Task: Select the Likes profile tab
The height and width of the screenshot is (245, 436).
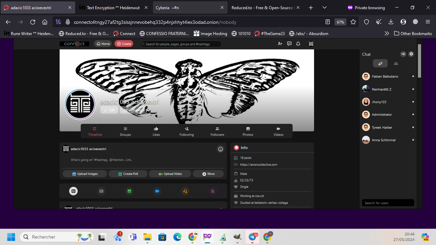Action: pos(156,131)
